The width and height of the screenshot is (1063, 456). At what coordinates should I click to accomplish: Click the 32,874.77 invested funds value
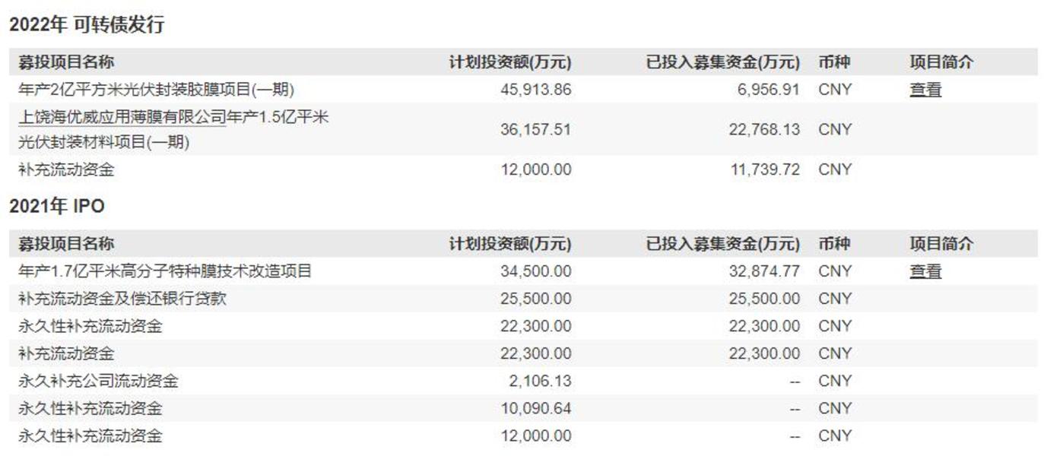click(x=764, y=271)
